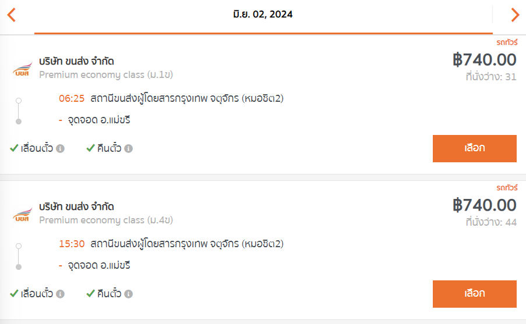Viewport: 526px width, 324px height.
Task: Click green checkmark for คืนตั๋ว on 15:30 trip
Action: [x=90, y=293]
